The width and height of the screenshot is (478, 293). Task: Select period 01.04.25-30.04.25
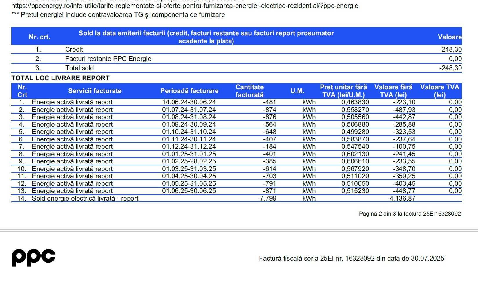pos(189,176)
